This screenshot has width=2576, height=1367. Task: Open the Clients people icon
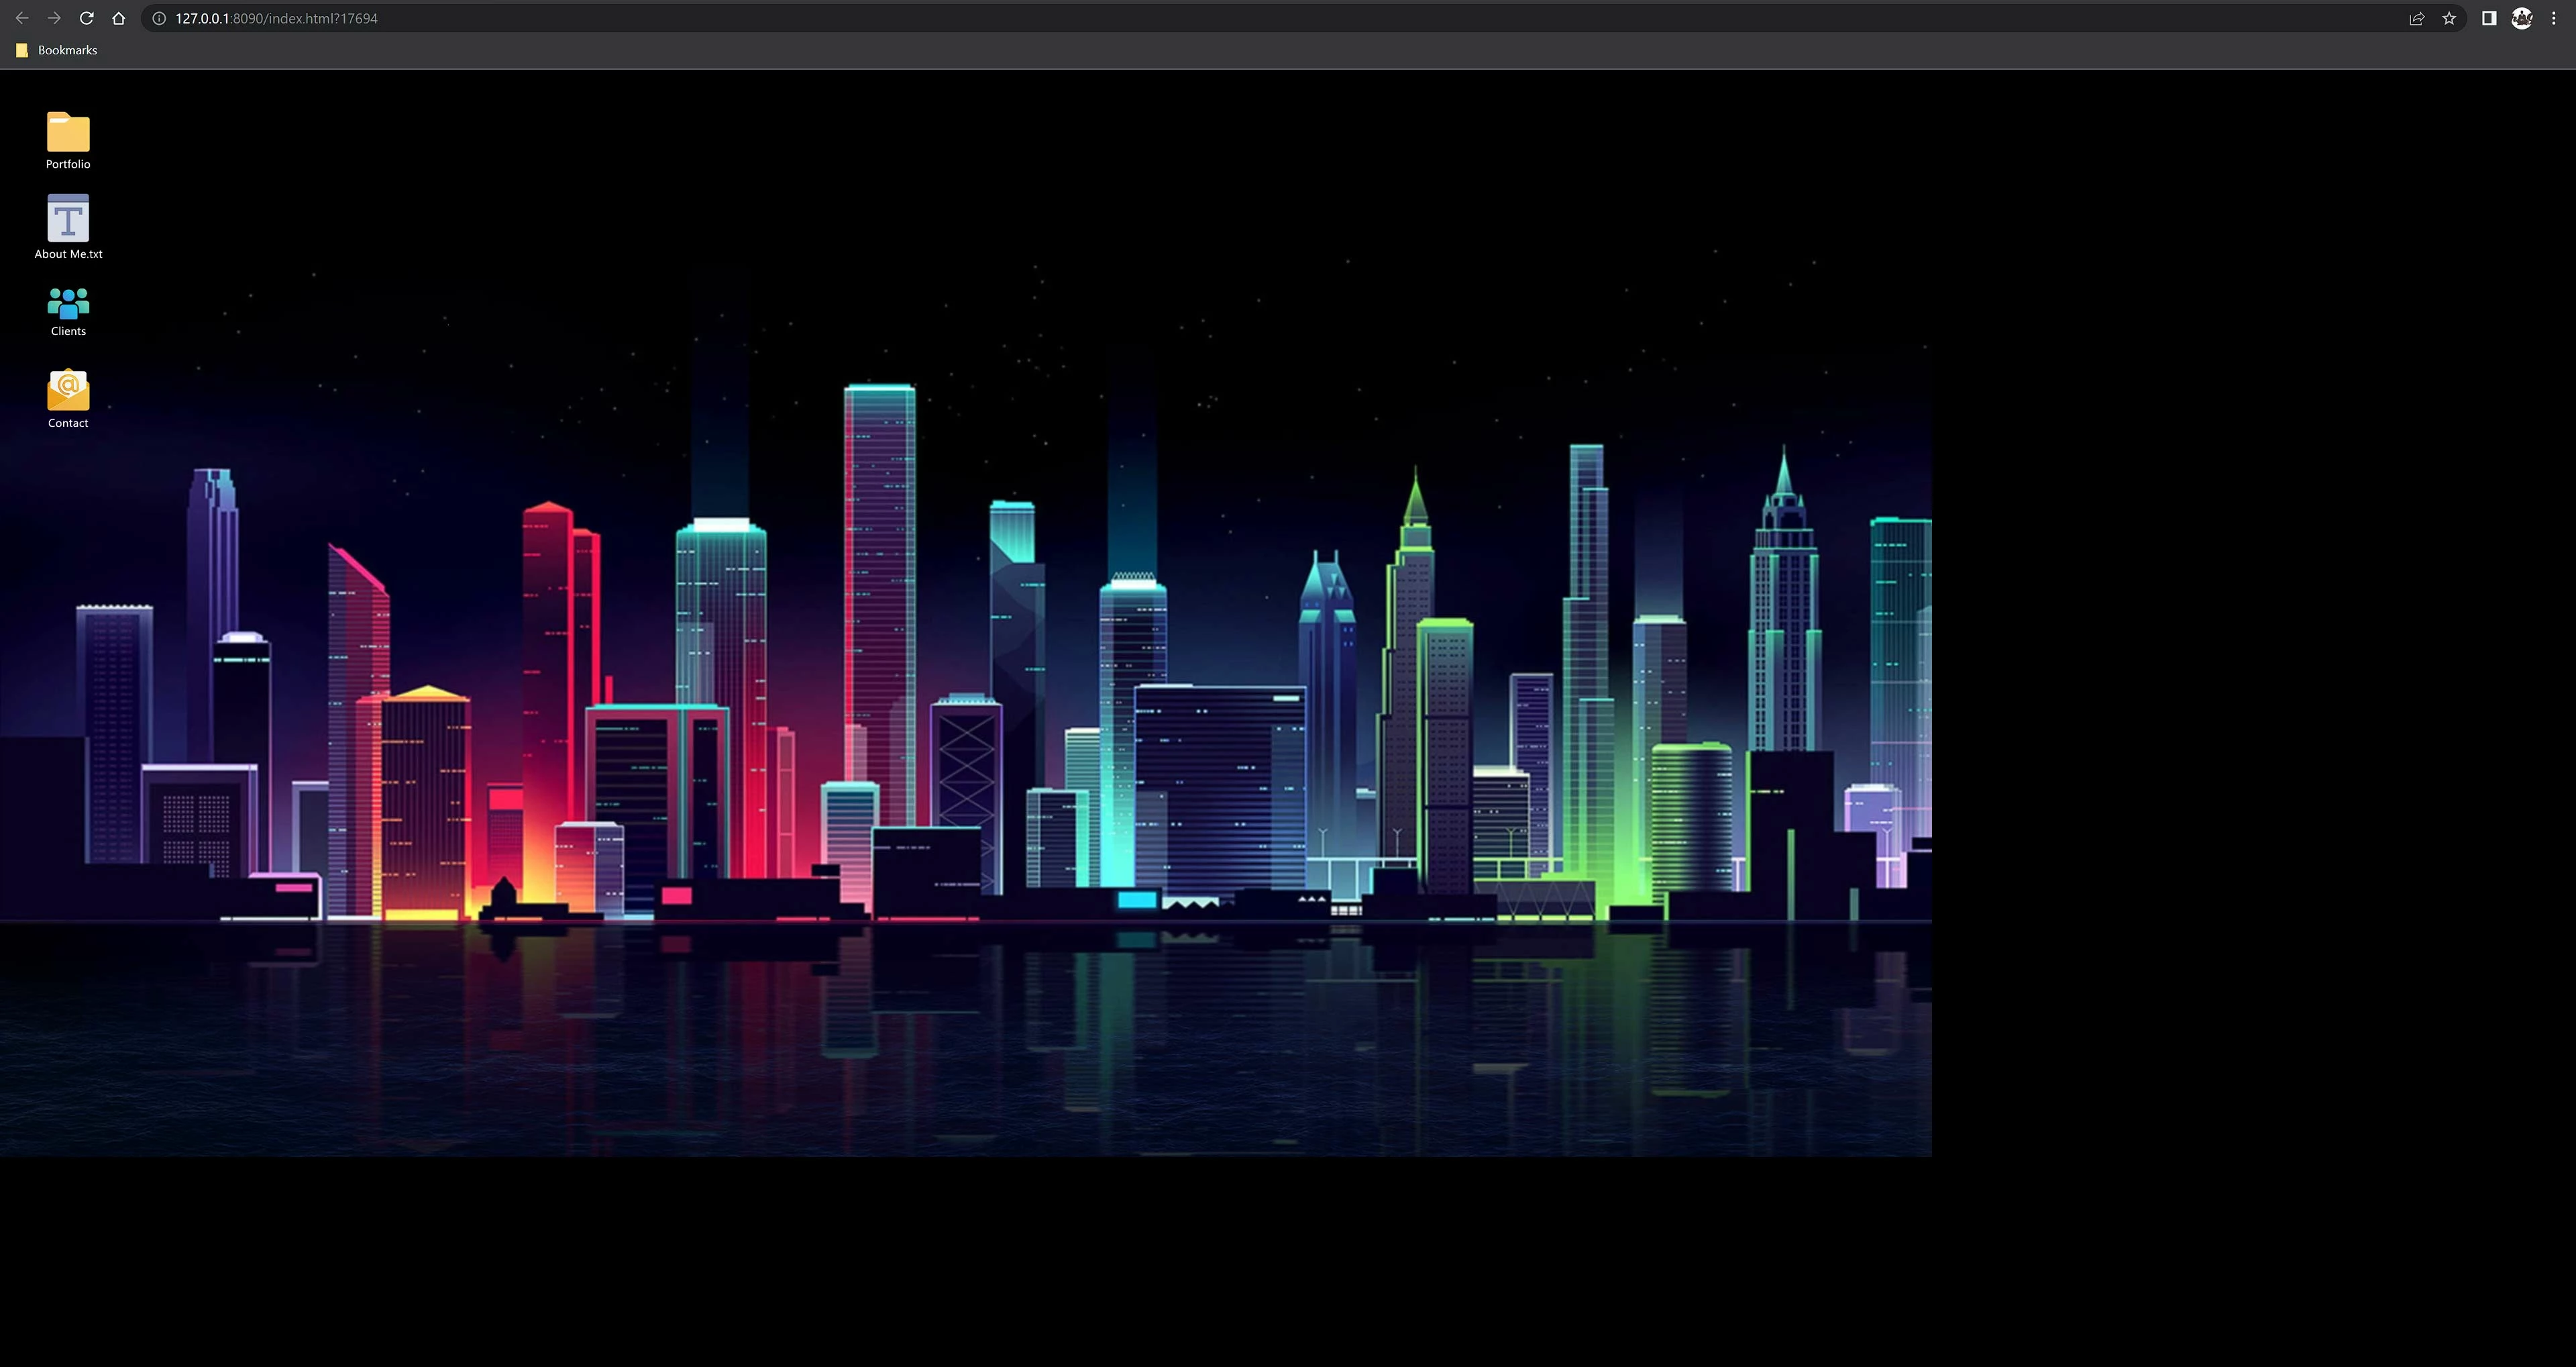point(68,303)
